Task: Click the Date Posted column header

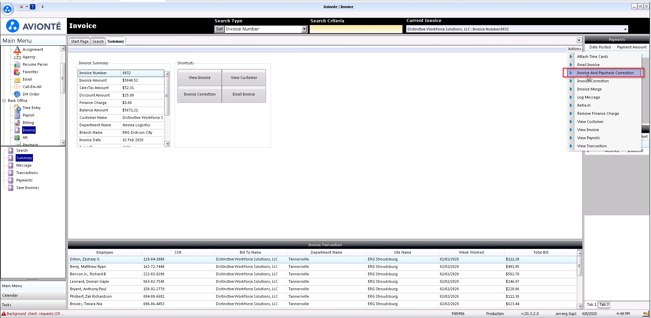Action: tap(600, 47)
